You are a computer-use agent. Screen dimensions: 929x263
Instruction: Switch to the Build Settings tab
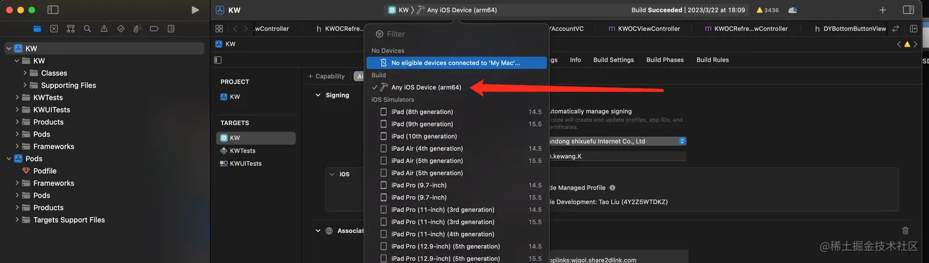[613, 60]
